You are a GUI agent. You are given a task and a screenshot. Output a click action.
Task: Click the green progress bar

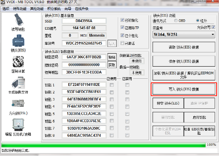pos(104,145)
